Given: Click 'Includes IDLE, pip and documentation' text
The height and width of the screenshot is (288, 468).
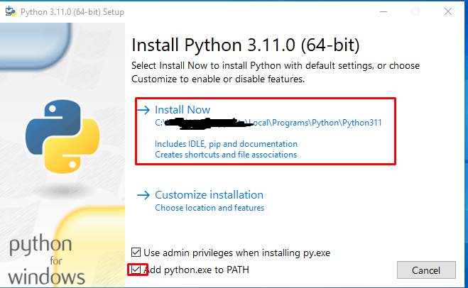Looking at the screenshot, I should tap(226, 143).
